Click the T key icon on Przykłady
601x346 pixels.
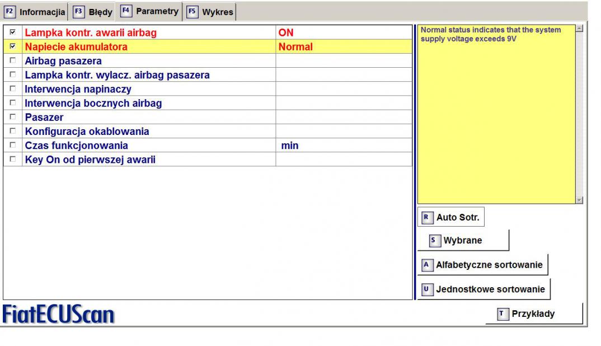tap(503, 314)
